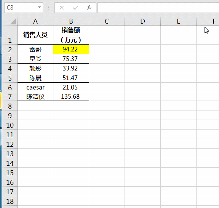Image resolution: width=219 pixels, height=208 pixels.
Task: Click the 销售人员 header cell
Action: [35, 35]
